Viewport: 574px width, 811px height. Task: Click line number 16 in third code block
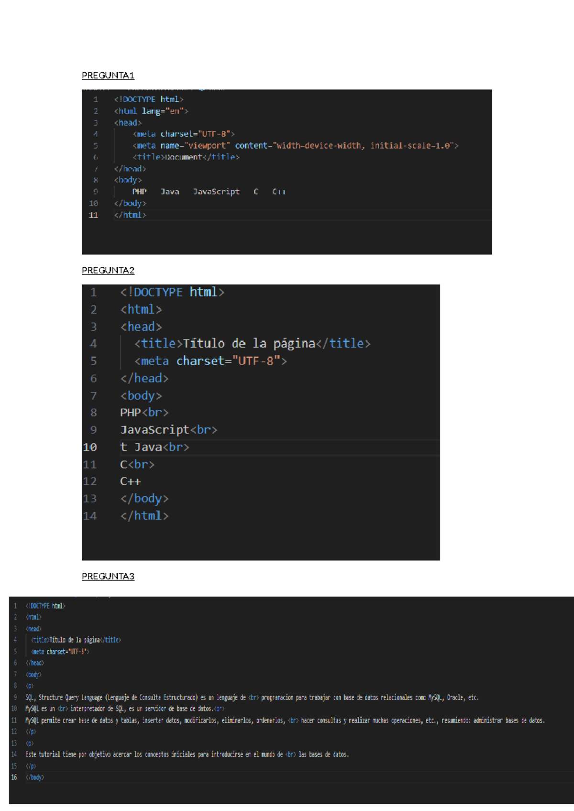point(14,778)
